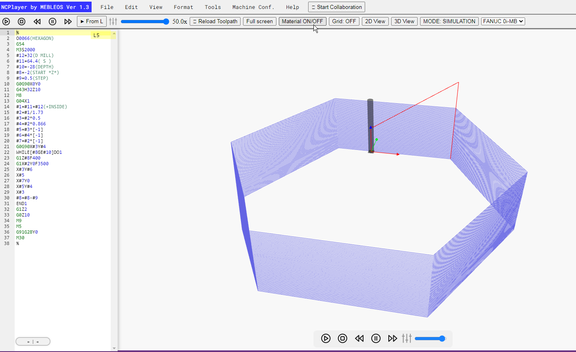Click the top toolbar play icon

[x=6, y=22]
